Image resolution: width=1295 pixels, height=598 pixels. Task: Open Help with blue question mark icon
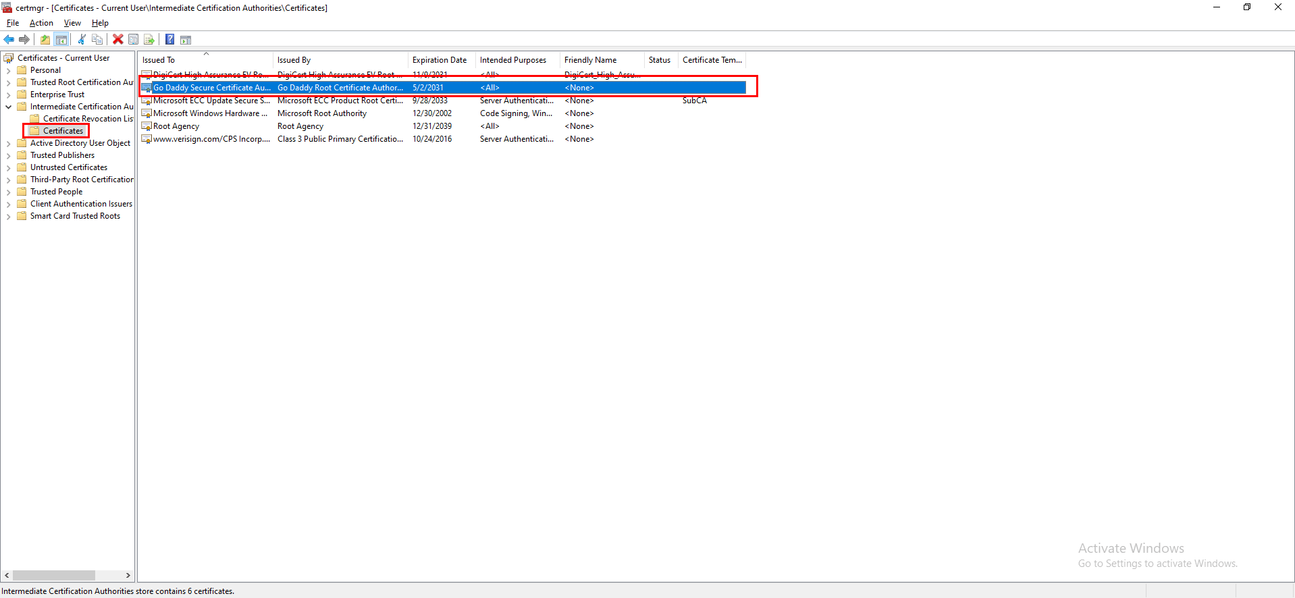(x=170, y=39)
